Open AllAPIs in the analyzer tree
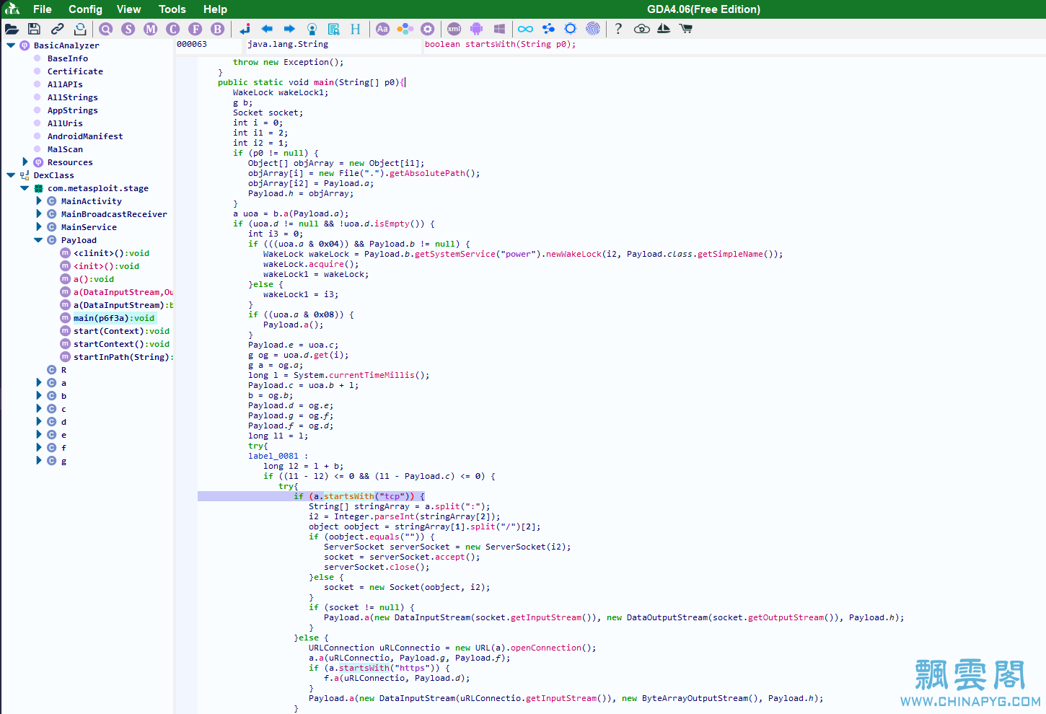 pyautogui.click(x=65, y=84)
